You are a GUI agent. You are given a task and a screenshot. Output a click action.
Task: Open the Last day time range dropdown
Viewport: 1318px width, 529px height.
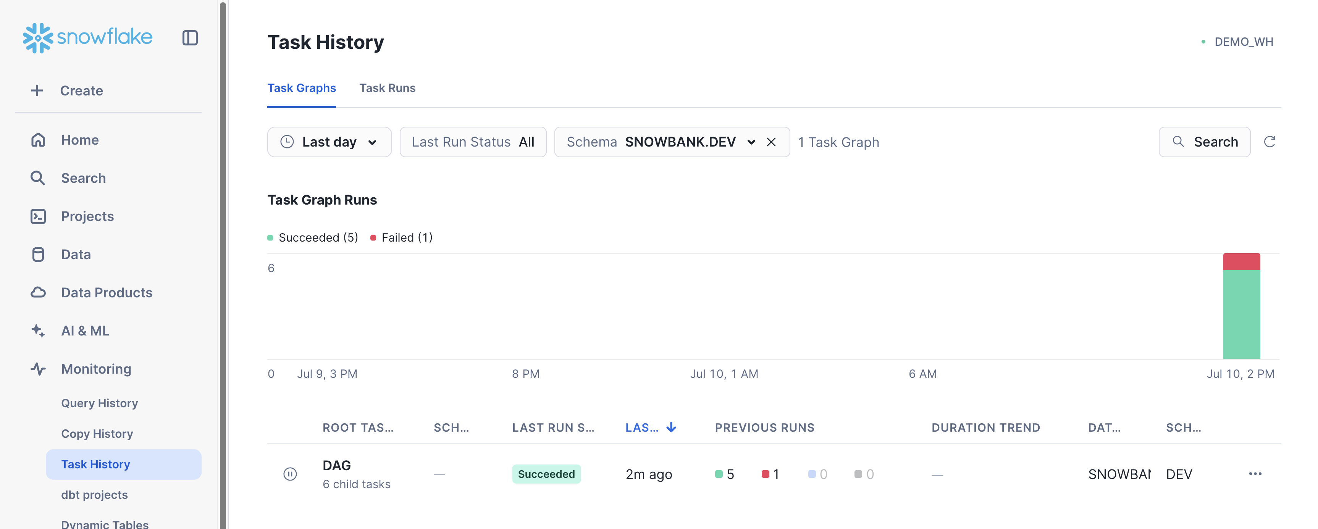(329, 142)
